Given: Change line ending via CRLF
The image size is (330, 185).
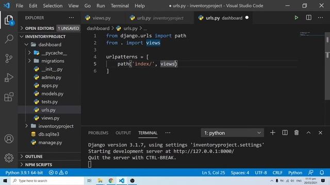Looking at the screenshot, I should point(277,173).
